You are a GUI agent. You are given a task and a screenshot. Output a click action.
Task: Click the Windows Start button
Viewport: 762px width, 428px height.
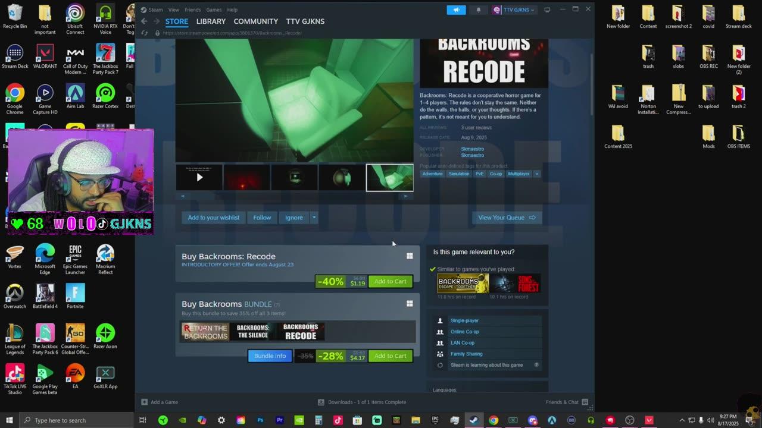pos(9,420)
